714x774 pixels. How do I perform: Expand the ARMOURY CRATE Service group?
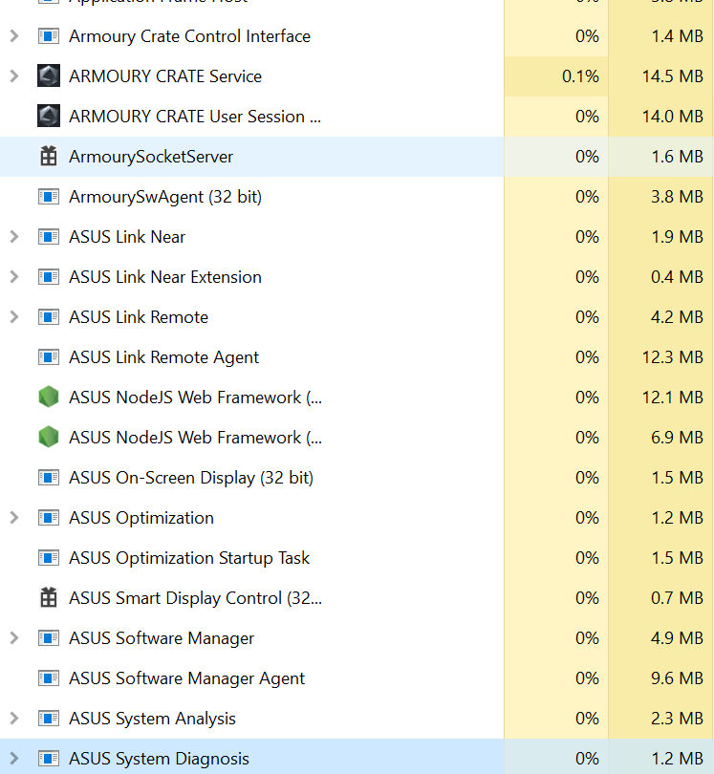(x=14, y=76)
